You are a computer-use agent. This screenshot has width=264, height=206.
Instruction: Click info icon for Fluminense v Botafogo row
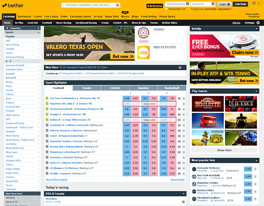click(184, 152)
